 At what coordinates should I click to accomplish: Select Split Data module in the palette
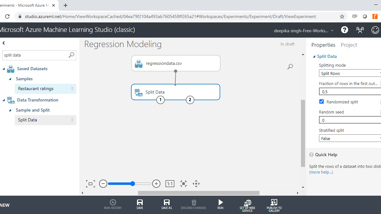pyautogui.click(x=45, y=120)
